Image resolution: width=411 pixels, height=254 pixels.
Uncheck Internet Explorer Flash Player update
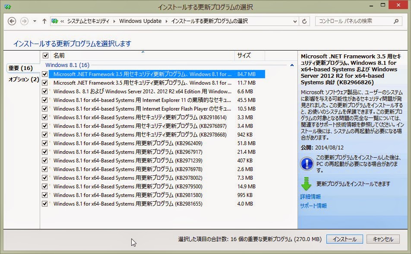45,108
